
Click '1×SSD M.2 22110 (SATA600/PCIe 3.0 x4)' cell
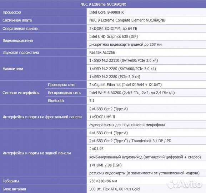click(x=146, y=60)
